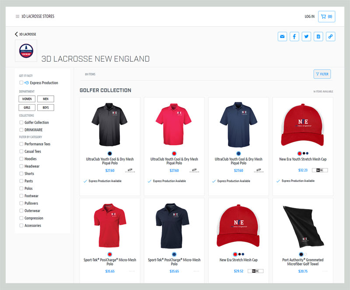Screen dimensions: 350x290
Task: Select the Hoodies checkbox
Action: [21, 159]
